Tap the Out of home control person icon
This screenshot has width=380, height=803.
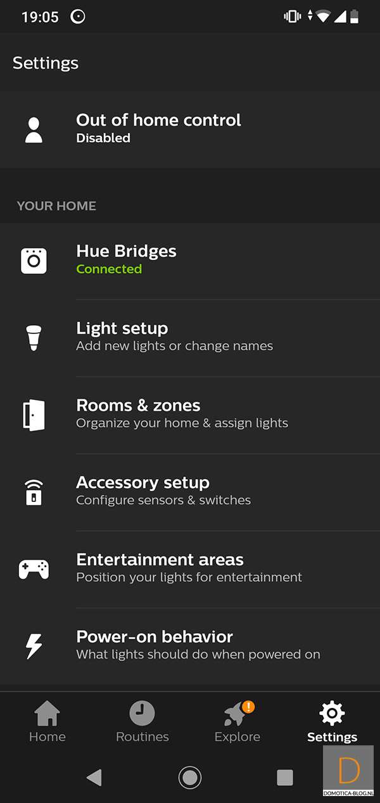coord(34,129)
